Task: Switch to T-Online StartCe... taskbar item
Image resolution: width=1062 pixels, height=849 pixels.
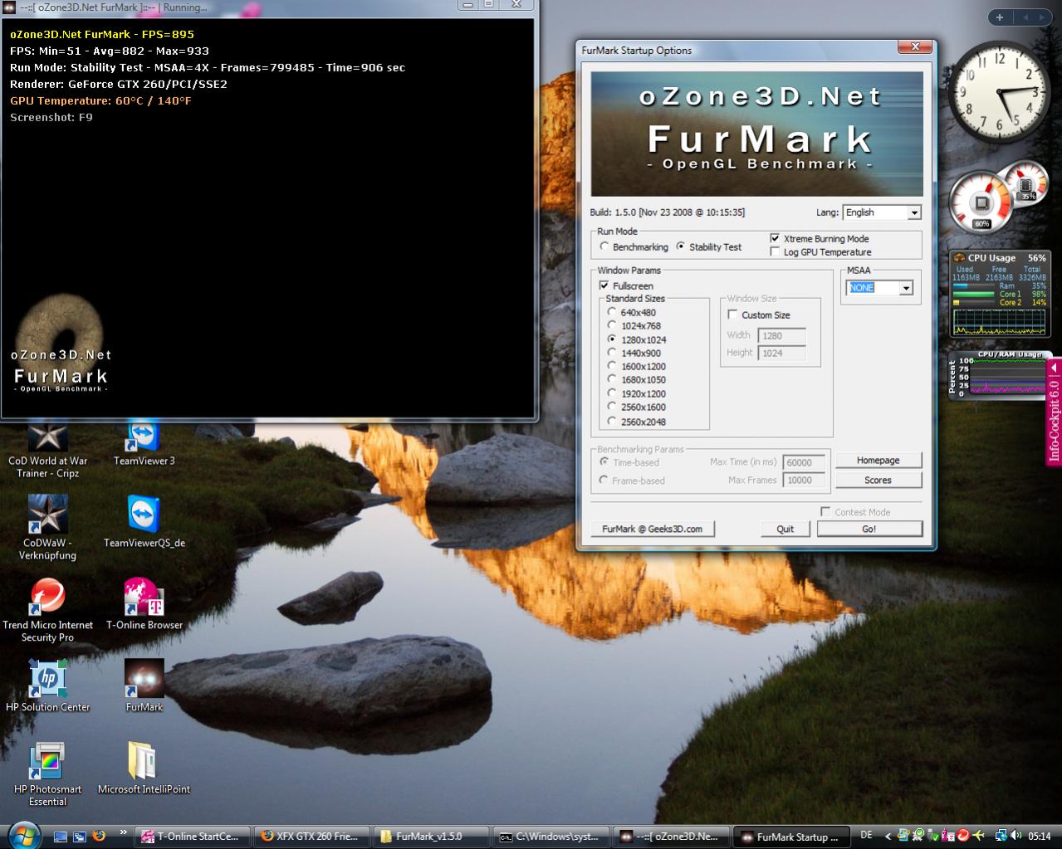Action: pos(193,836)
